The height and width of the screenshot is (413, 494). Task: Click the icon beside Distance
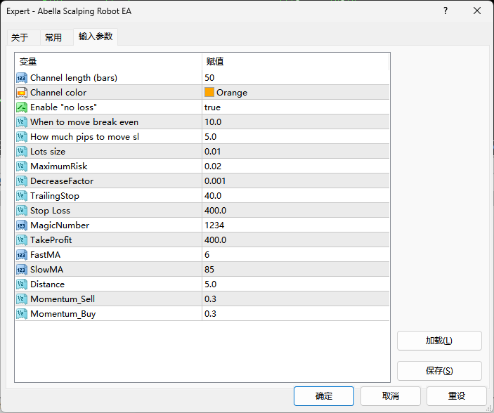pyautogui.click(x=21, y=284)
